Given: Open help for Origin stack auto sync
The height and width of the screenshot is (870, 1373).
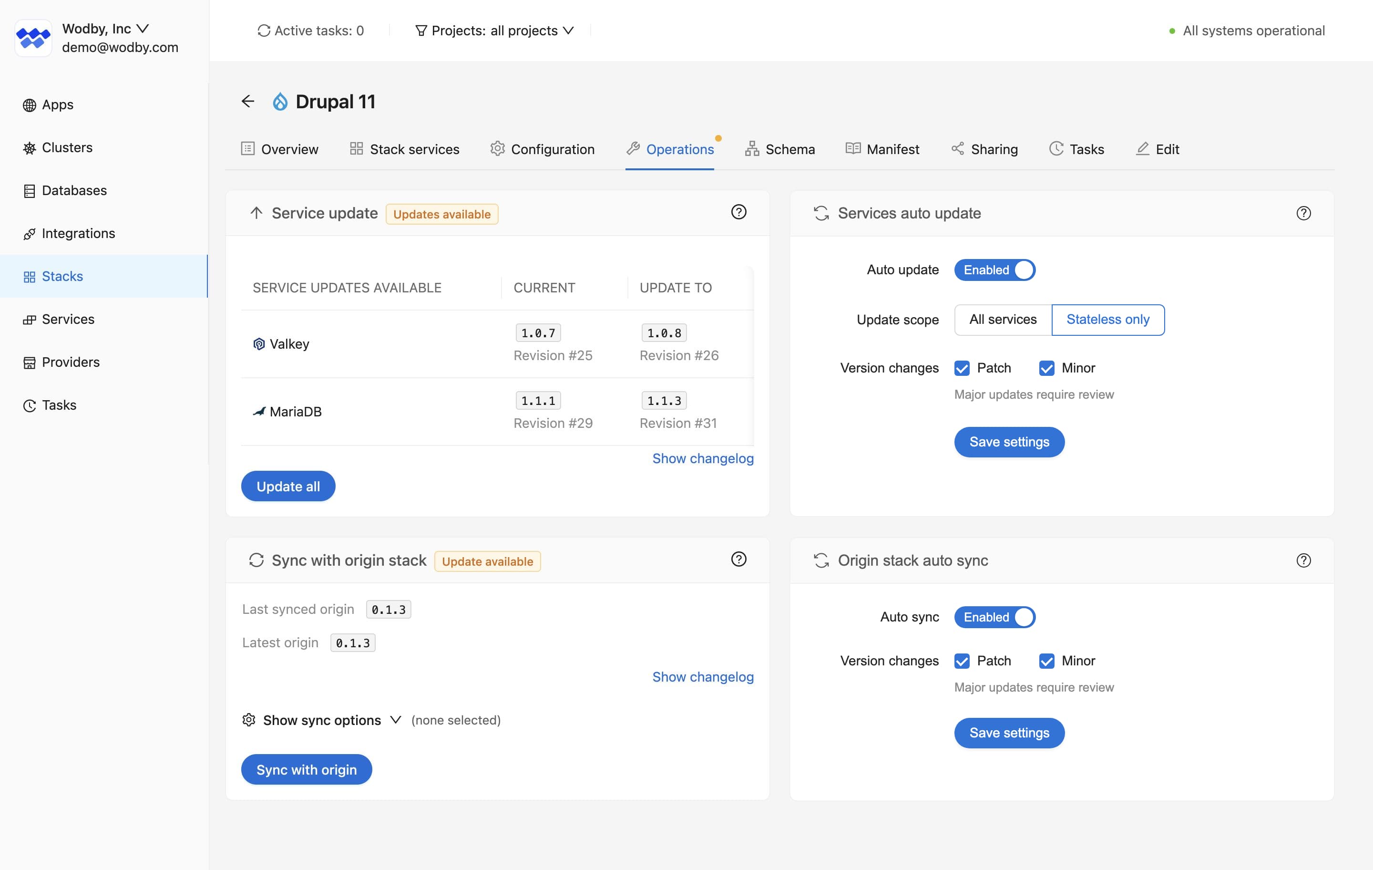Looking at the screenshot, I should coord(1303,561).
